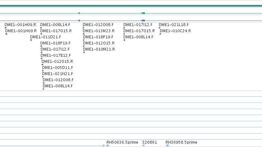Click the purple arrow marker under DME1-017E12.F
This screenshot has height=147, width=262.
tap(42, 58)
